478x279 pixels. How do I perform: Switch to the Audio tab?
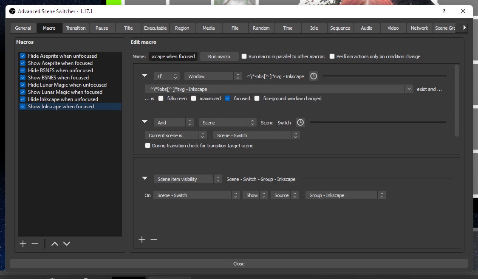pyautogui.click(x=366, y=28)
